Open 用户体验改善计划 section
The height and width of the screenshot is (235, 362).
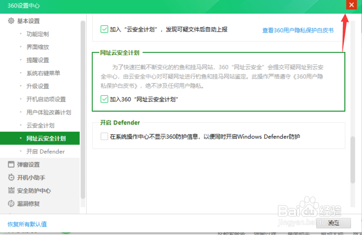click(48, 112)
